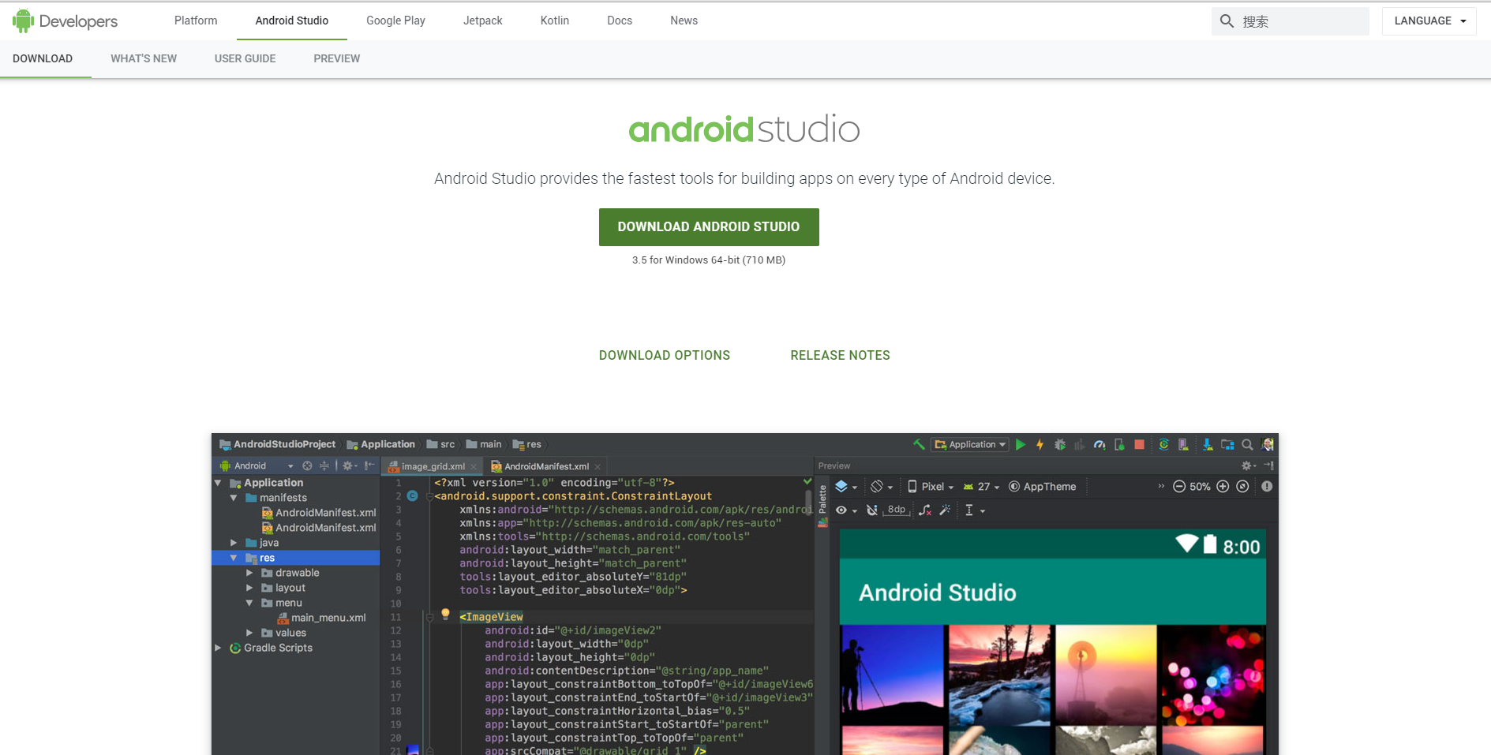
Task: Click the user avatar in the IDE toolbar
Action: pyautogui.click(x=1268, y=444)
